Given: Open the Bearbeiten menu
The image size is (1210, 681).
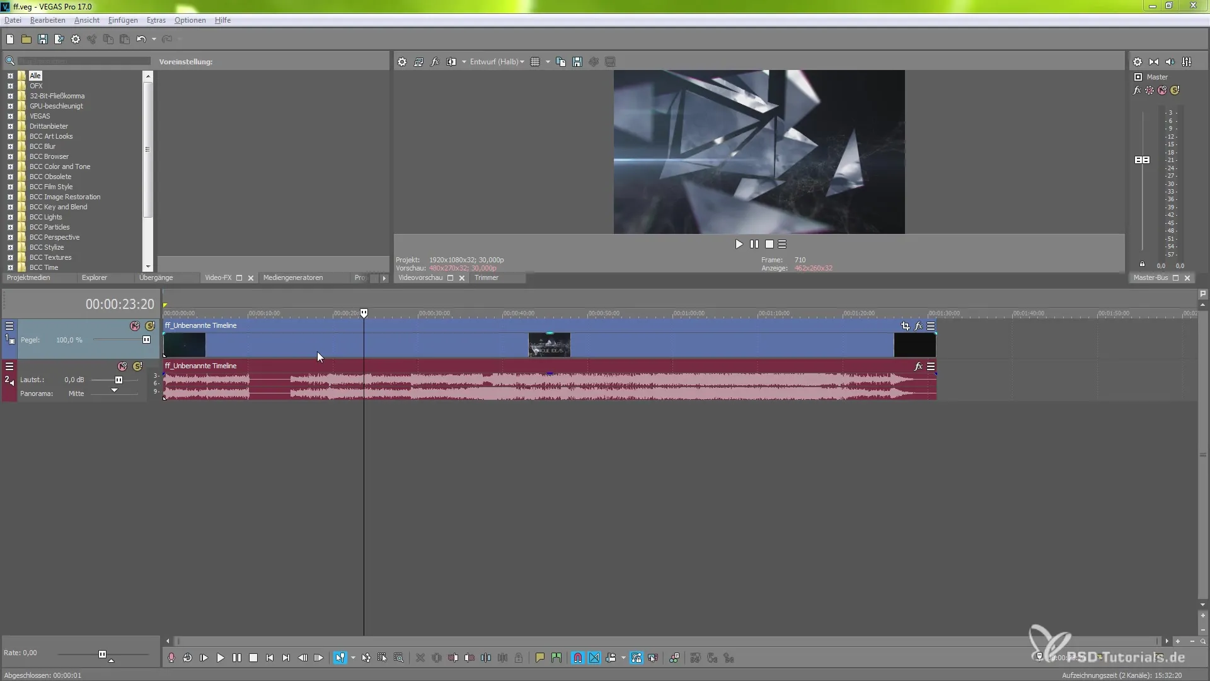Looking at the screenshot, I should pos(48,20).
